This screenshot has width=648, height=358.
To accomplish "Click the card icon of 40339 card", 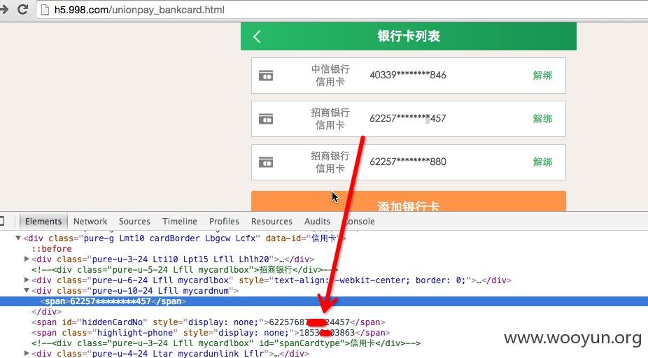I will pyautogui.click(x=266, y=76).
